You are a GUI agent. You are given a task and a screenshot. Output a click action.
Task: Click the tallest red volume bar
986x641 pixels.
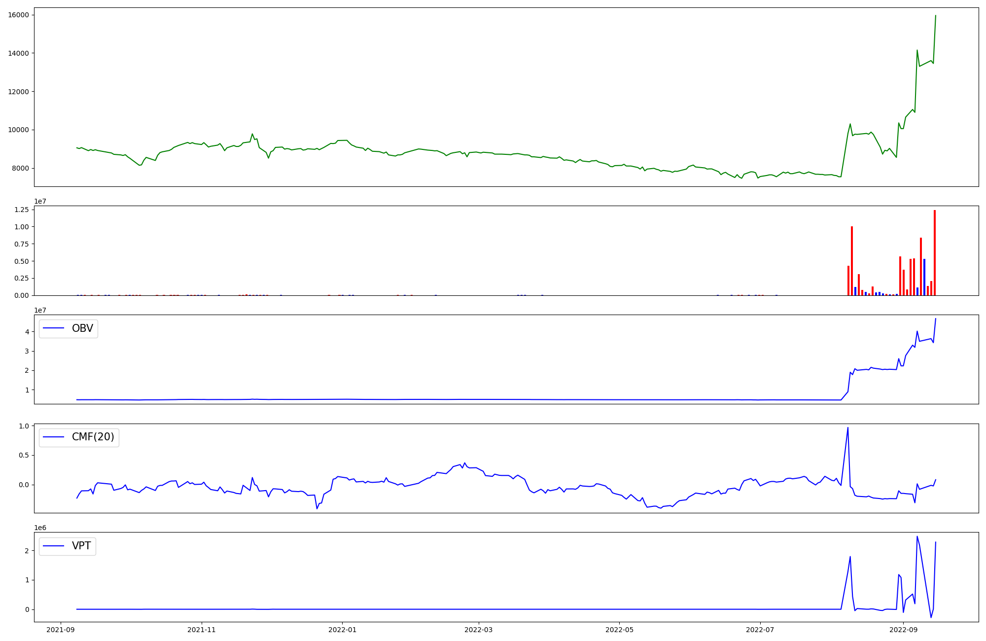tap(934, 252)
